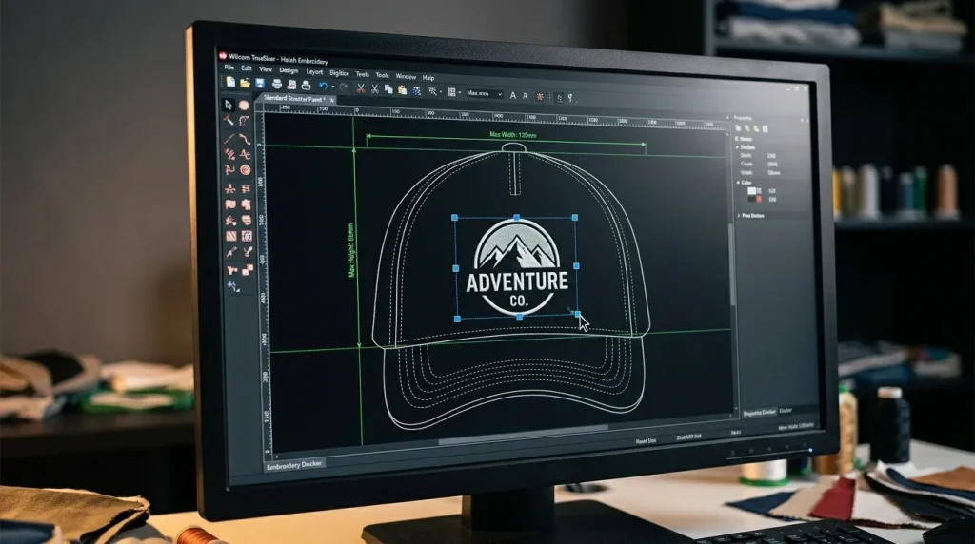The image size is (975, 544).
Task: Select the star shape tool
Action: (230, 188)
